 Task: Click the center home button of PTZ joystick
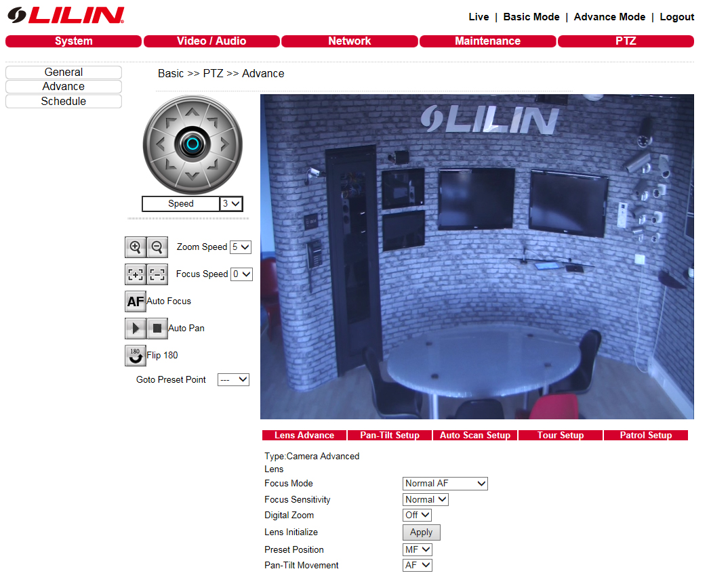(193, 144)
